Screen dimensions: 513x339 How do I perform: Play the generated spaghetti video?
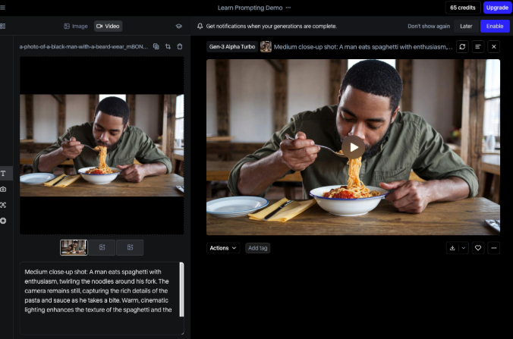pos(353,147)
